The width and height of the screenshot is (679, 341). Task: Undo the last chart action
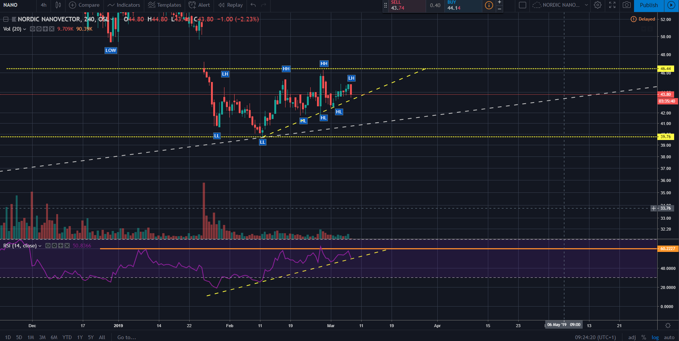click(x=253, y=5)
